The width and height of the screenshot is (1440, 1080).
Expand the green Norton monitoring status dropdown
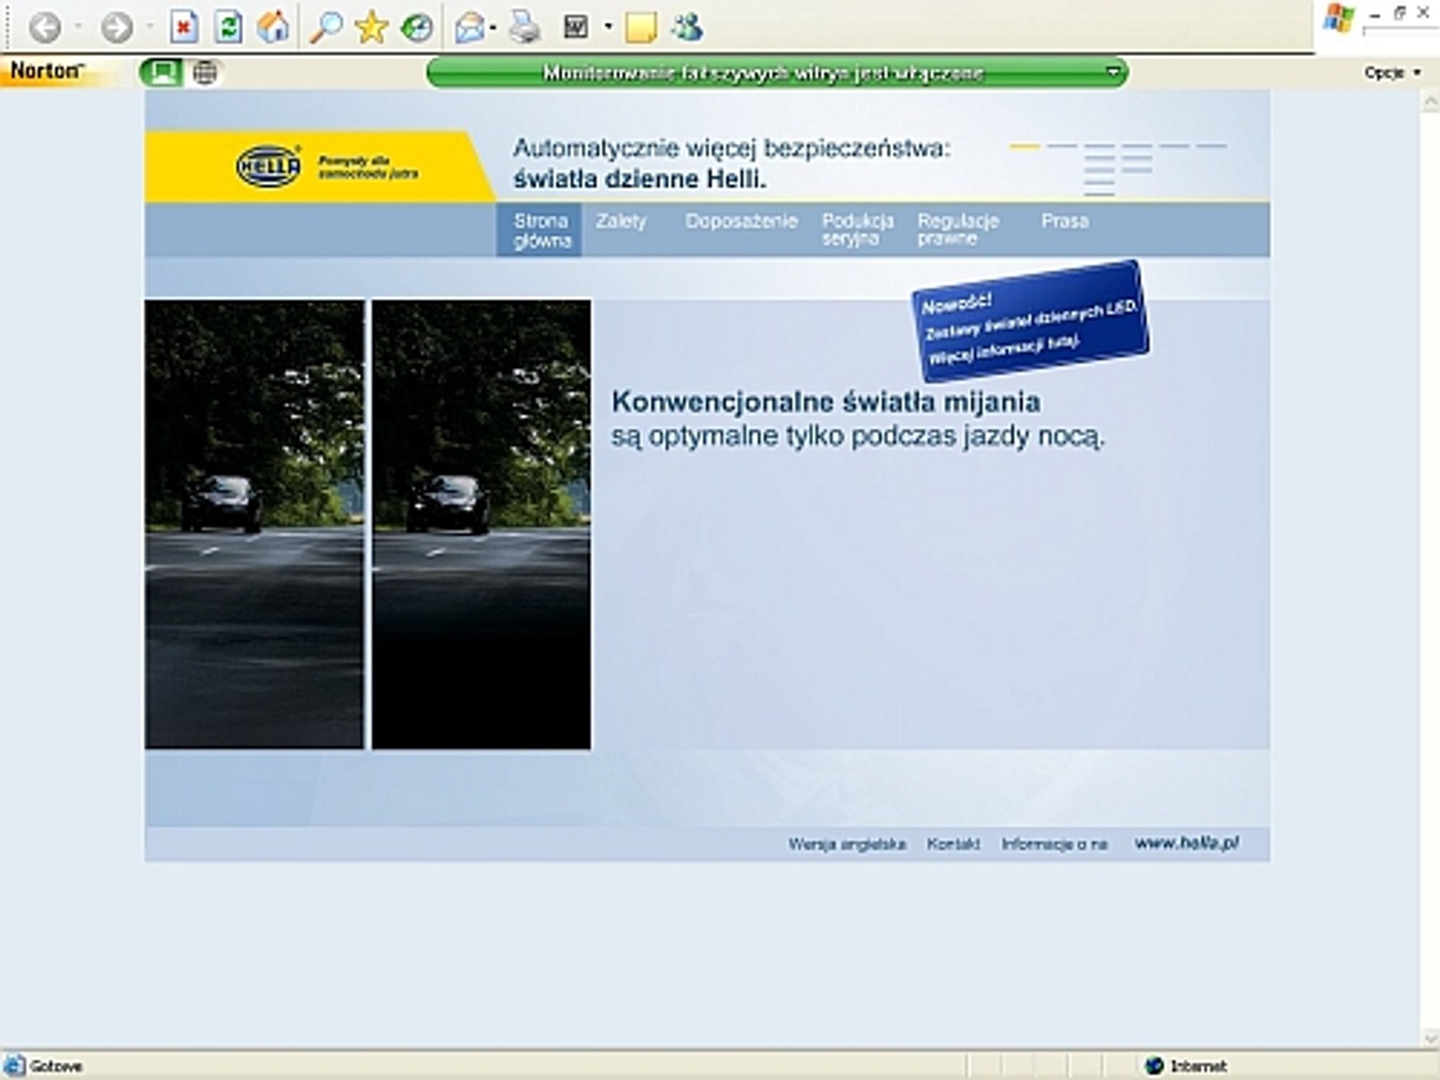[x=1113, y=73]
